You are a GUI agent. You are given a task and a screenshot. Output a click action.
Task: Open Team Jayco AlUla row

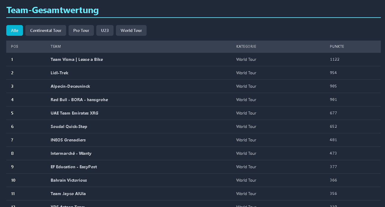pos(68,194)
